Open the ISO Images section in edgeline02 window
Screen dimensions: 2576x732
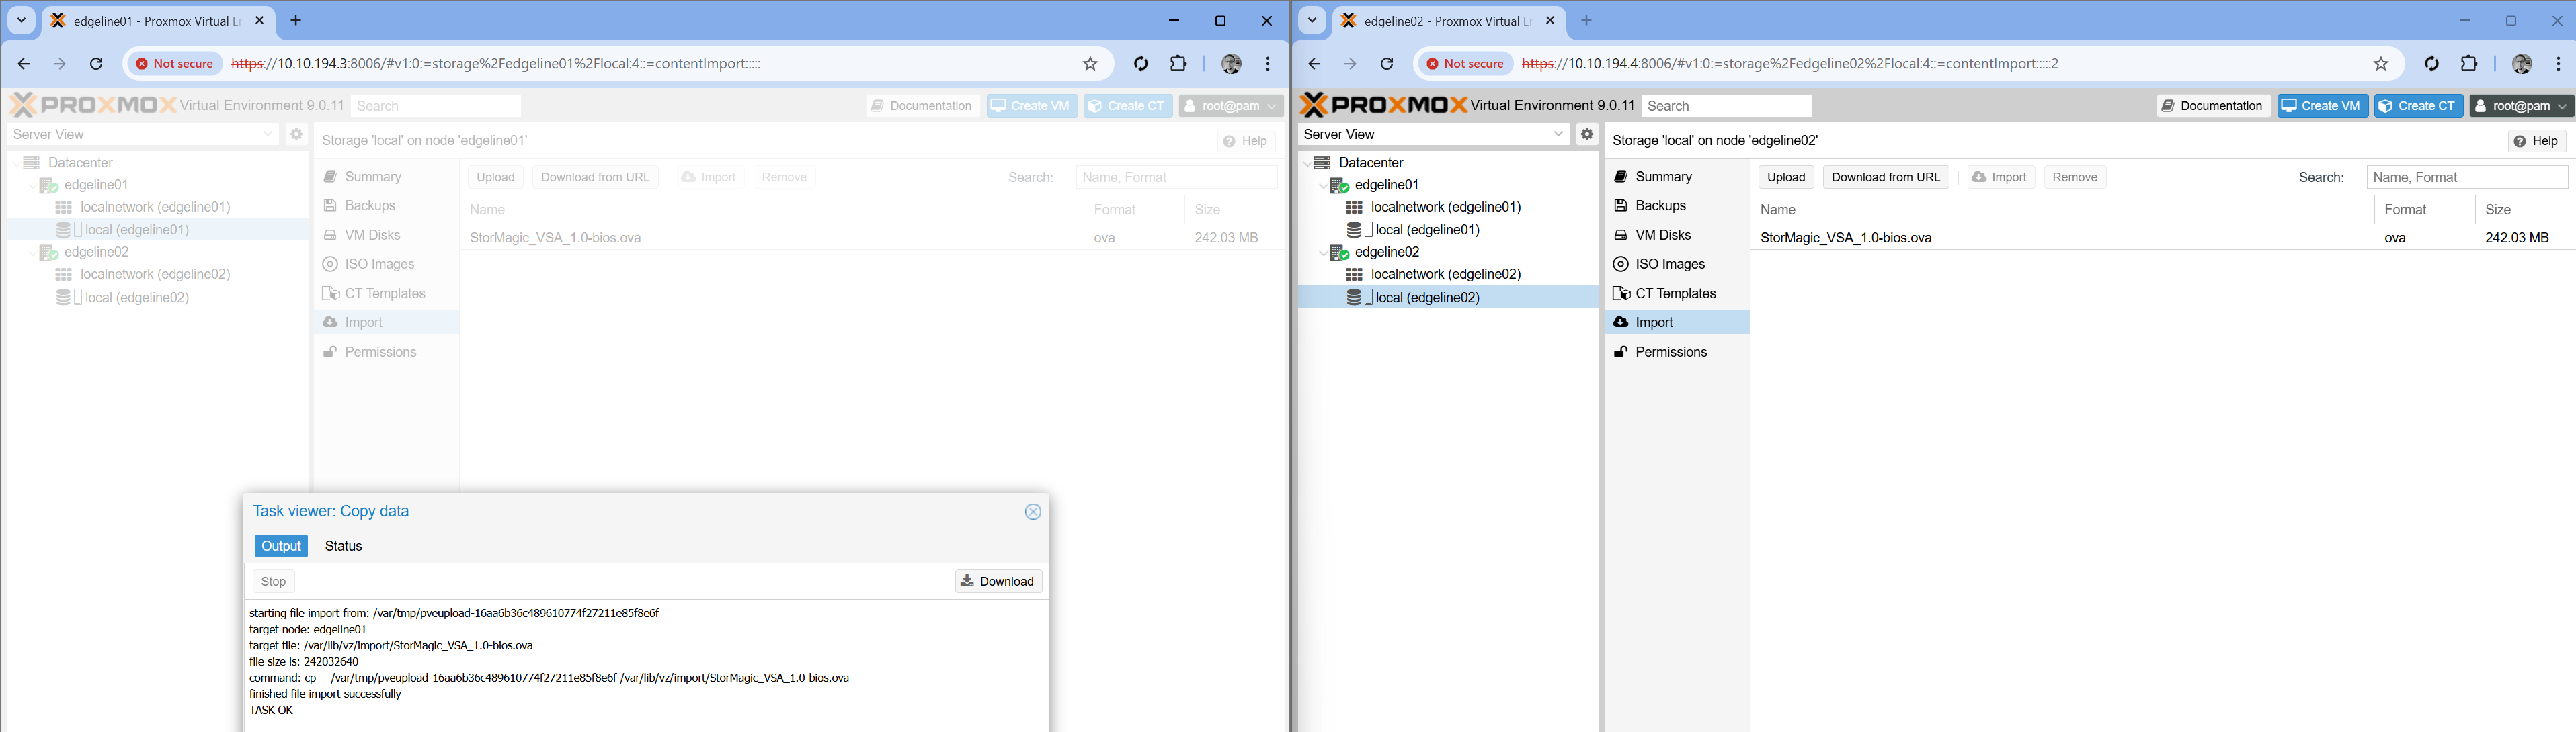pyautogui.click(x=1676, y=265)
